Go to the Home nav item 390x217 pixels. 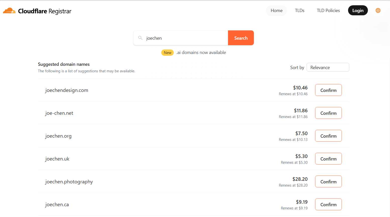[276, 11]
